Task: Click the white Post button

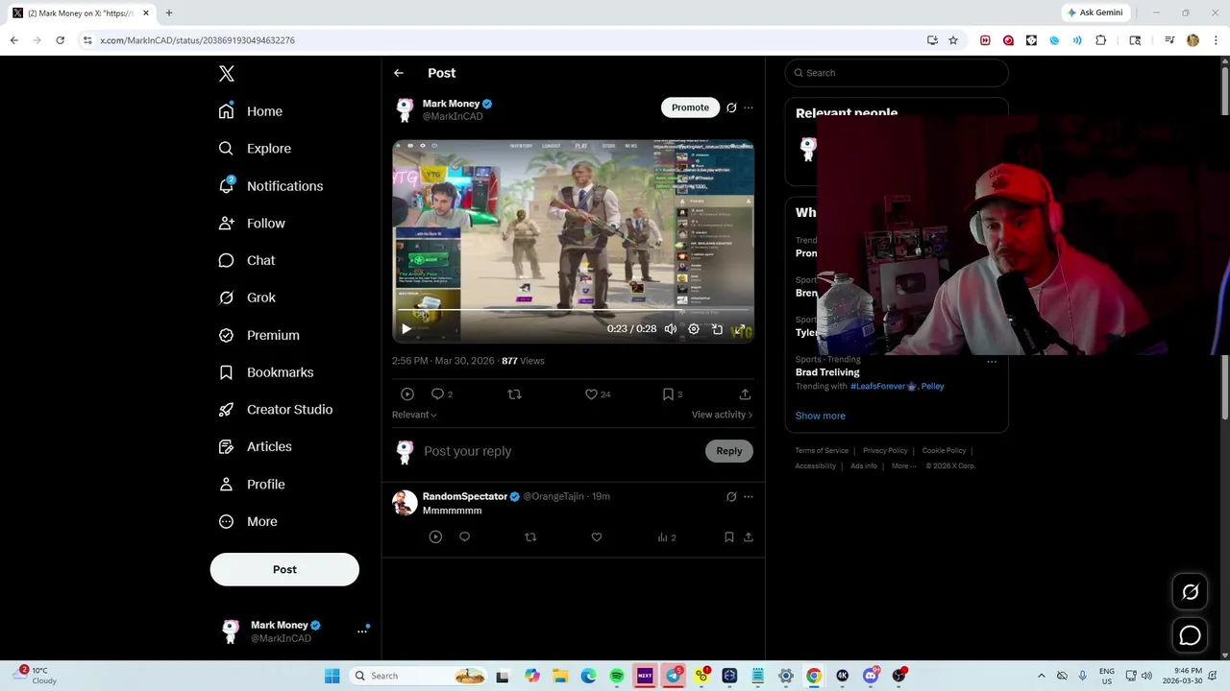Action: point(284,570)
